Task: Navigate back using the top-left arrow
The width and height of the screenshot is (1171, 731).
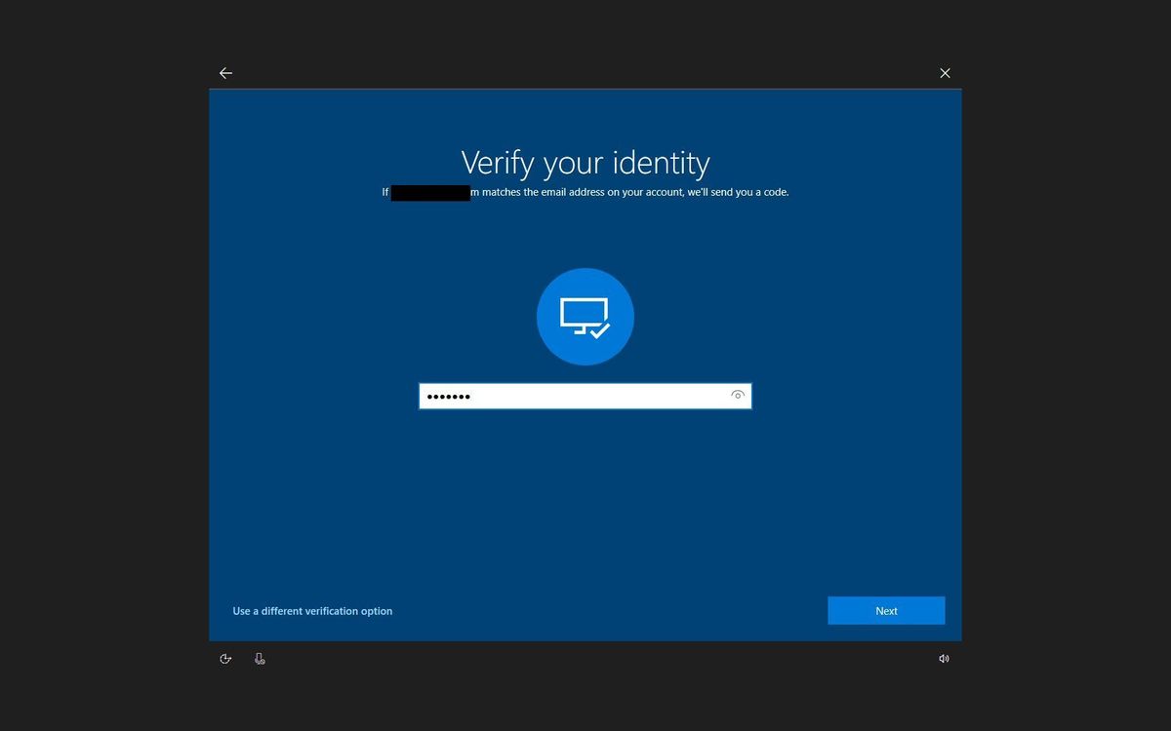Action: tap(225, 72)
